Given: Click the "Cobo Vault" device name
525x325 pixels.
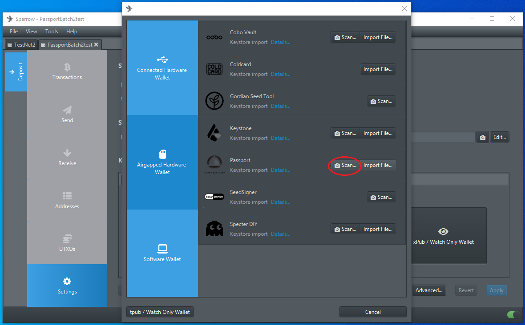Looking at the screenshot, I should pyautogui.click(x=243, y=32).
